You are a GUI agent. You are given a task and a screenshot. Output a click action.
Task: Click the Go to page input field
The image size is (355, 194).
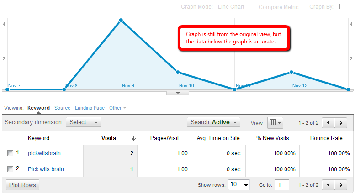282,185
